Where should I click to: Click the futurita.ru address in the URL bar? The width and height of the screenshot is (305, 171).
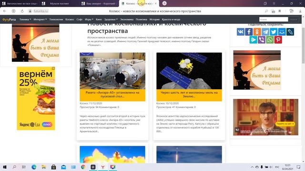point(41,11)
